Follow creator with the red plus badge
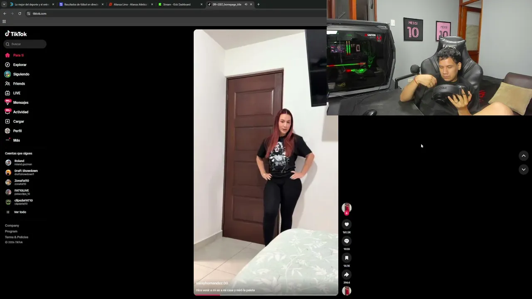Screen dimensions: 532x299 (x=347, y=213)
